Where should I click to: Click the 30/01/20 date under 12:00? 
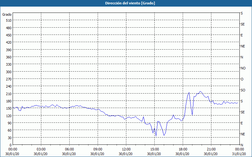(x=126, y=154)
